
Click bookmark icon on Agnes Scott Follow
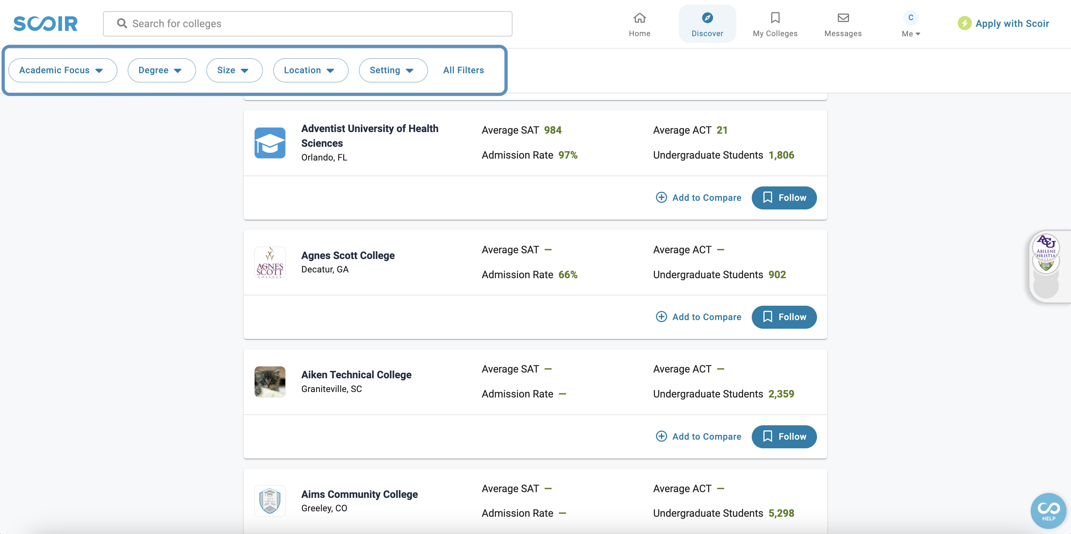click(767, 317)
